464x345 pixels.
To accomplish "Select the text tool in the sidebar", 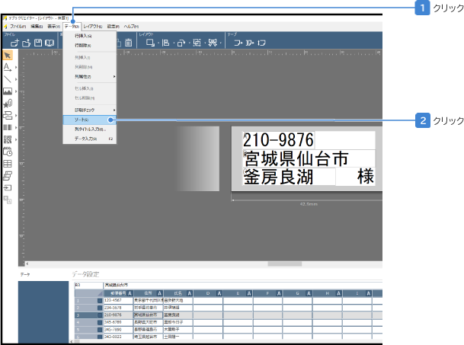I will [7, 67].
